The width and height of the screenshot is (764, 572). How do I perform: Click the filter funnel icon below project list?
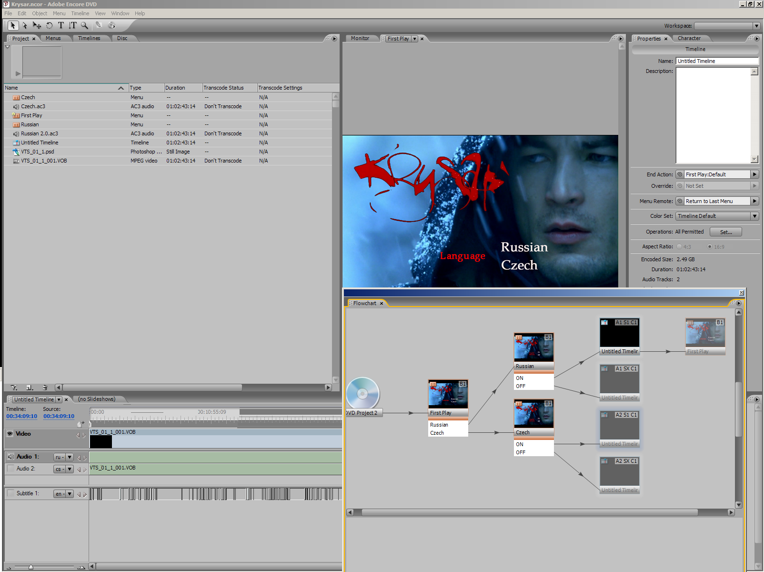pos(14,388)
